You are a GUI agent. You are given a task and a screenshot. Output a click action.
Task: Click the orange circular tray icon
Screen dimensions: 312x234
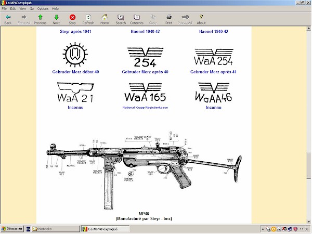[274, 229]
